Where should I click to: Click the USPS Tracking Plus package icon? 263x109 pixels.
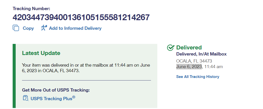(25, 98)
